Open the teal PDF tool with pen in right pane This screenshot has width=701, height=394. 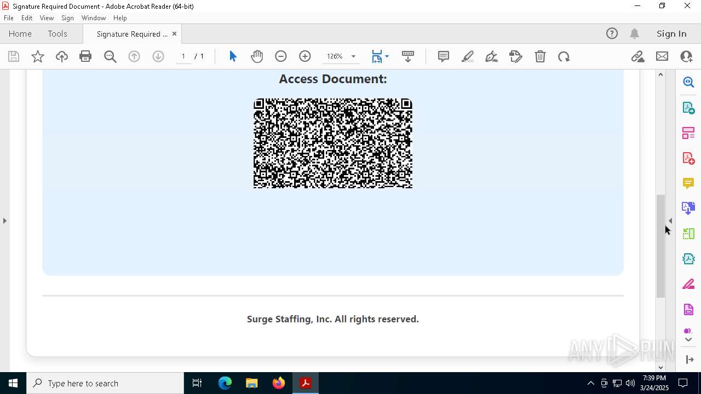click(x=688, y=259)
